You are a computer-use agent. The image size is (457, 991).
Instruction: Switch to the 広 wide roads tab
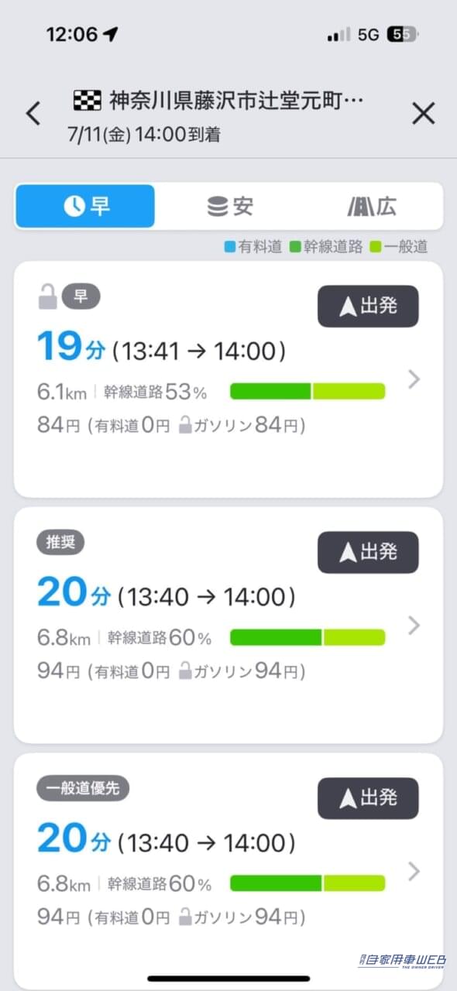click(372, 206)
